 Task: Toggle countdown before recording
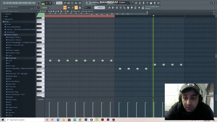click(72, 3)
